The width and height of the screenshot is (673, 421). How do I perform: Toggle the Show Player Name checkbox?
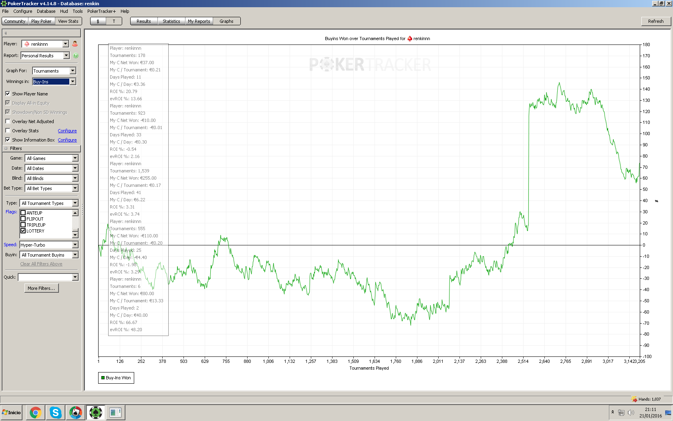click(8, 93)
